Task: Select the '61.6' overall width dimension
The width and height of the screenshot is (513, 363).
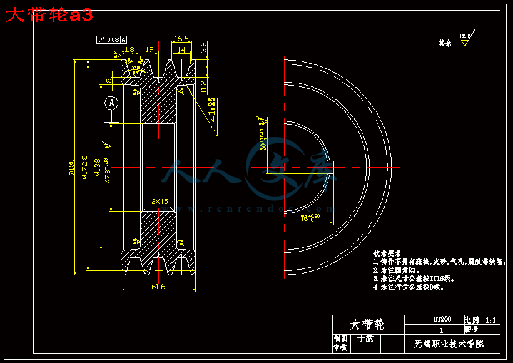Action: tap(158, 287)
